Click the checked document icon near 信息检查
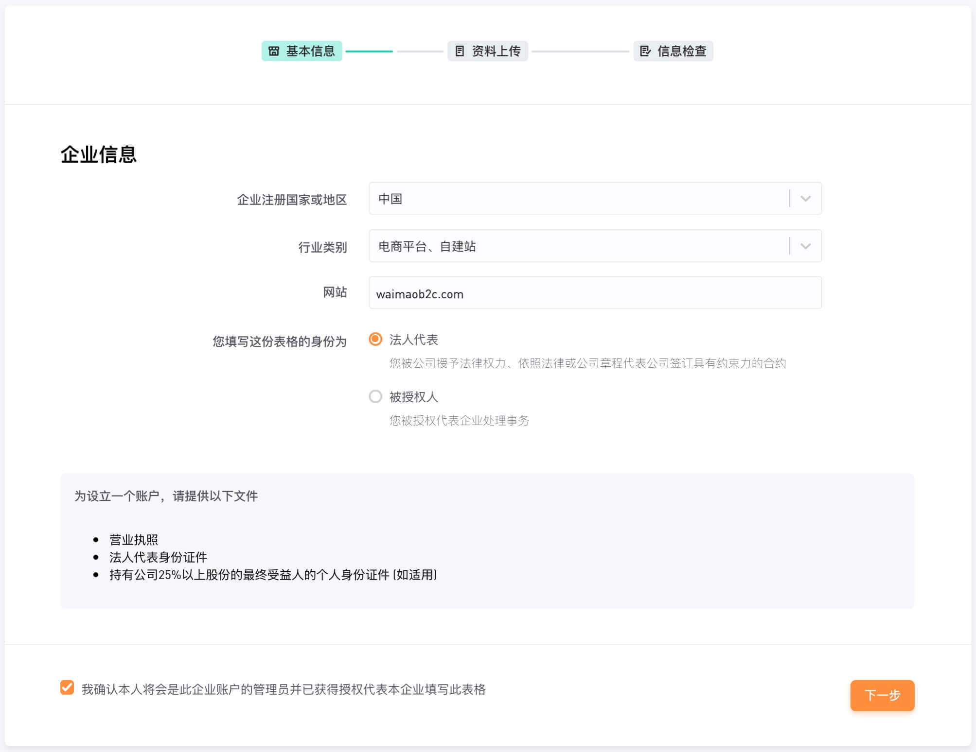 point(645,51)
